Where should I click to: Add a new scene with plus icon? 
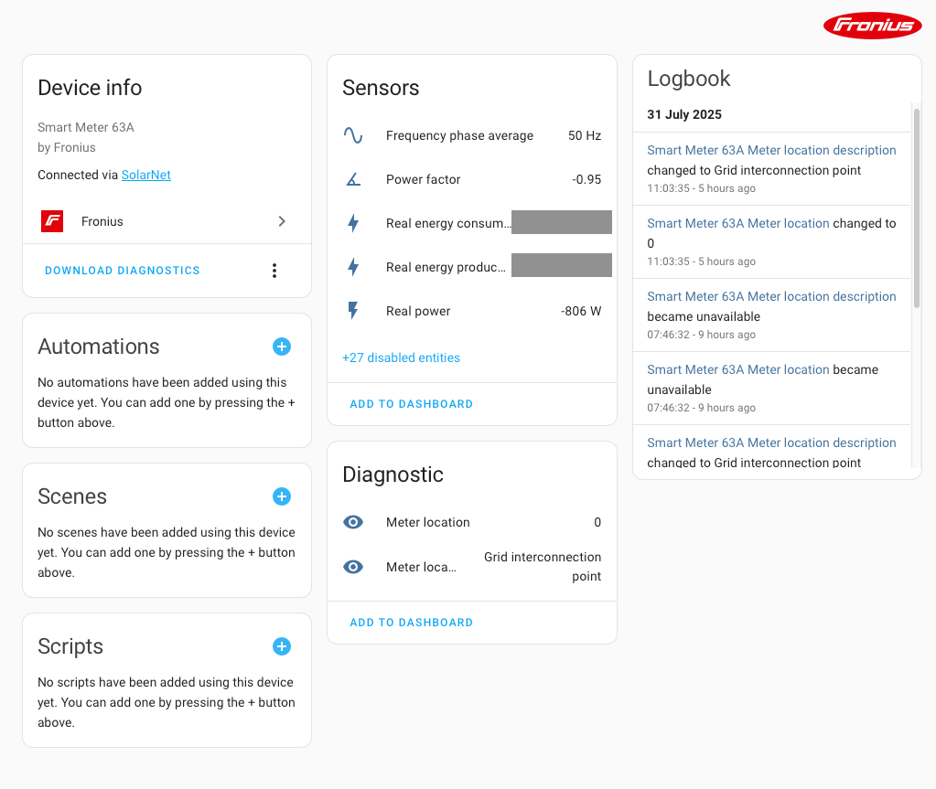282,496
